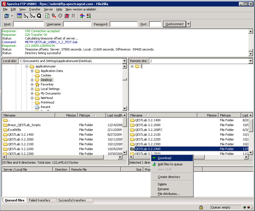
Task: Expand the My Documents tree node
Action: point(32,93)
